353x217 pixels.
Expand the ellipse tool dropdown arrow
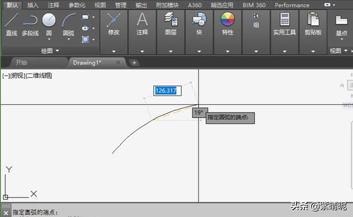(94, 28)
